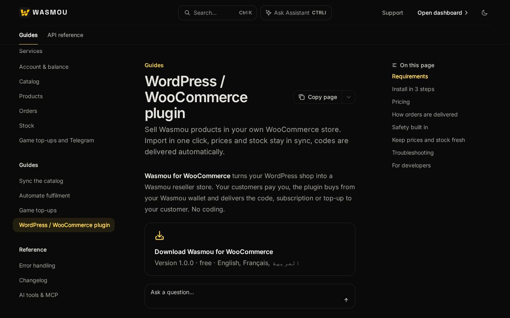Click the Guides breadcrumb above the title
This screenshot has height=318, width=510.
click(154, 65)
